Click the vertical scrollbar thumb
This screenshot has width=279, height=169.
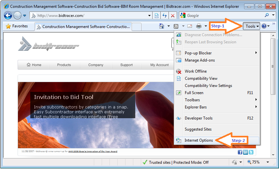(x=273, y=66)
